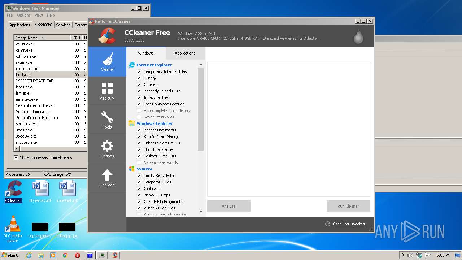Open the Tools wrench section
Screen dimensions: 462x260
[107, 120]
